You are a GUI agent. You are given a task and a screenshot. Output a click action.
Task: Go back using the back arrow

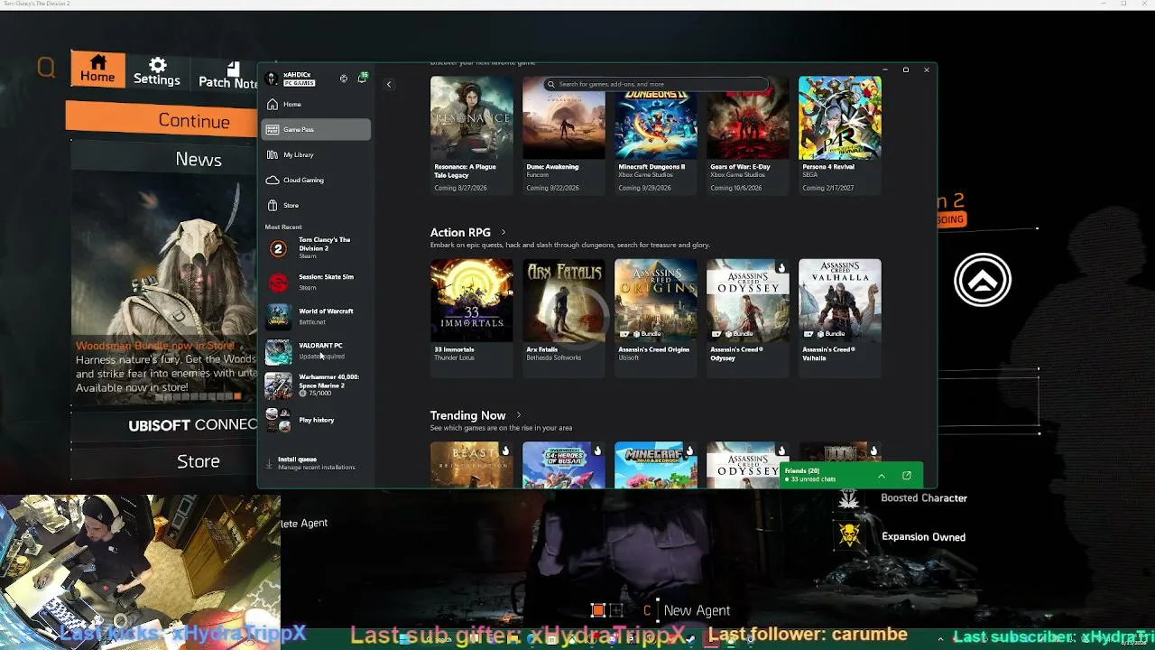point(389,85)
